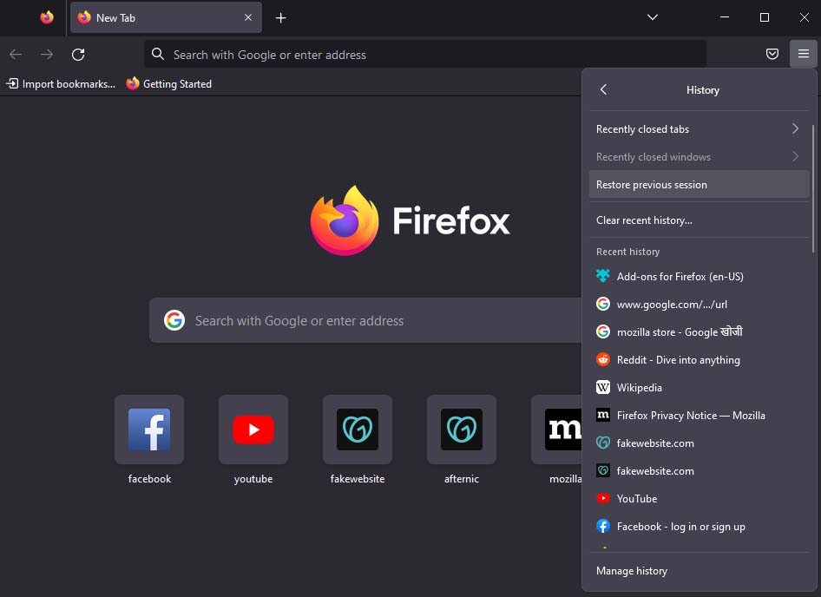Toggle the hamburger application menu button
Image resolution: width=821 pixels, height=597 pixels.
point(804,54)
